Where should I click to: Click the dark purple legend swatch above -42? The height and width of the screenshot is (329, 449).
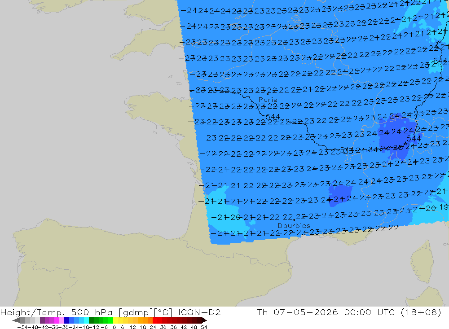point(42,320)
